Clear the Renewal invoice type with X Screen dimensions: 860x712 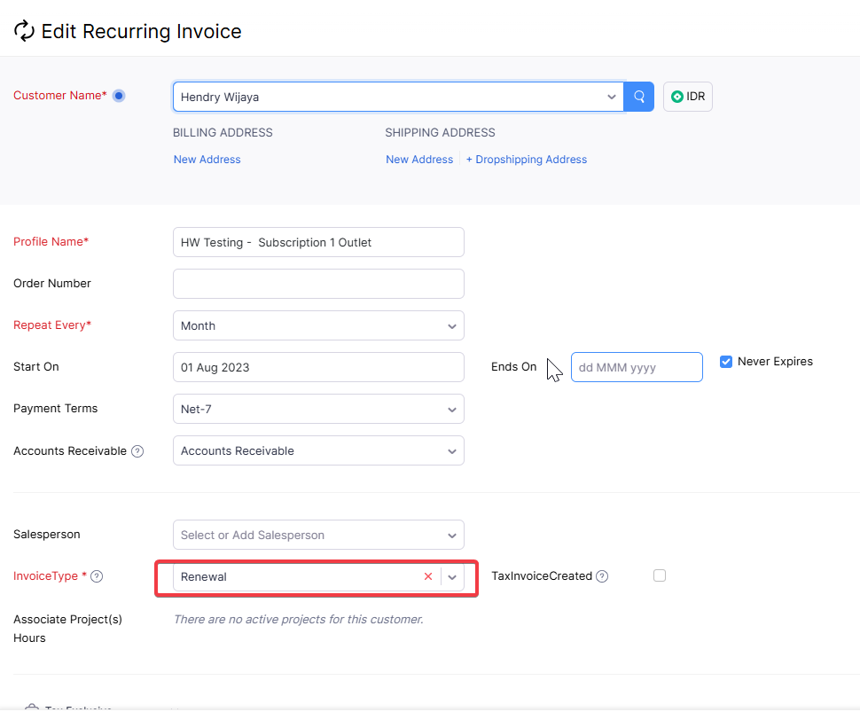point(428,576)
